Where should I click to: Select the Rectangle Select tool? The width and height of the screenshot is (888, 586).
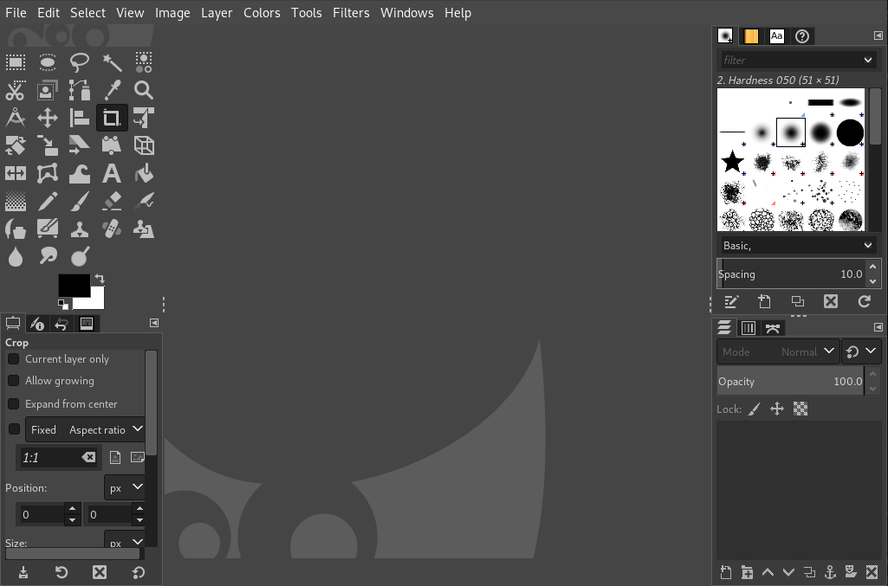coord(16,61)
